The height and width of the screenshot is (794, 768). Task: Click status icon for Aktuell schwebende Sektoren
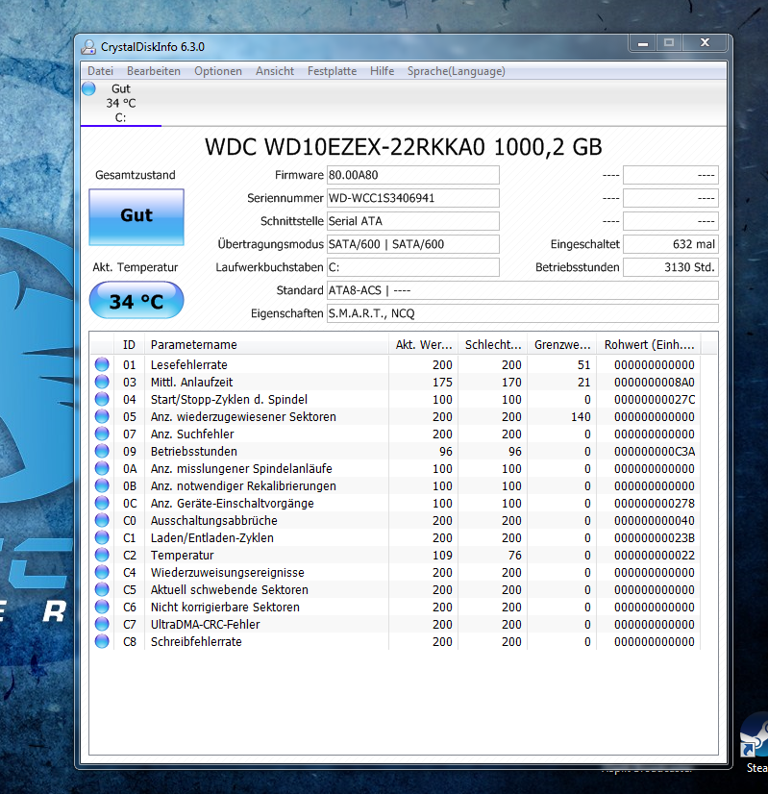[102, 589]
